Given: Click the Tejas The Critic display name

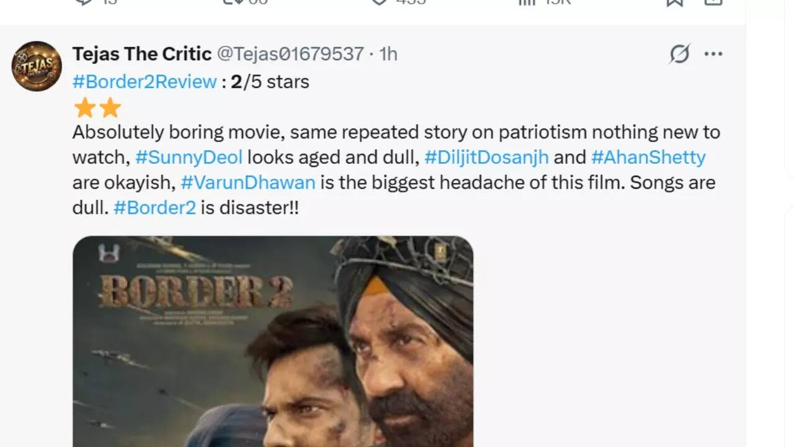Looking at the screenshot, I should 142,54.
